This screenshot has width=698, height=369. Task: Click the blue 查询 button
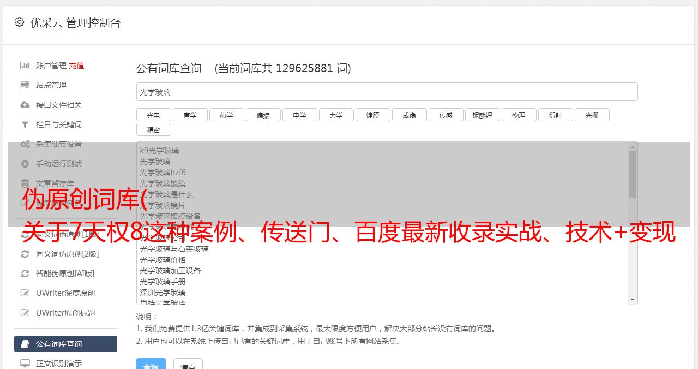pos(151,365)
